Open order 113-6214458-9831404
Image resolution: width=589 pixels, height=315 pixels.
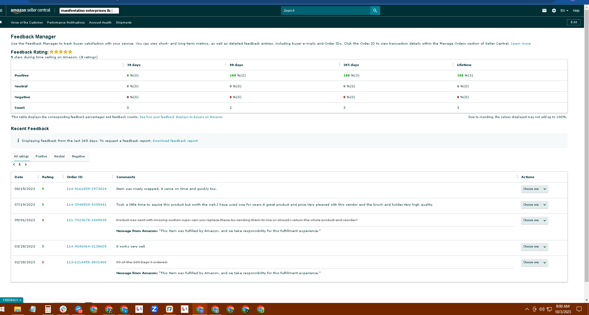pos(86,262)
